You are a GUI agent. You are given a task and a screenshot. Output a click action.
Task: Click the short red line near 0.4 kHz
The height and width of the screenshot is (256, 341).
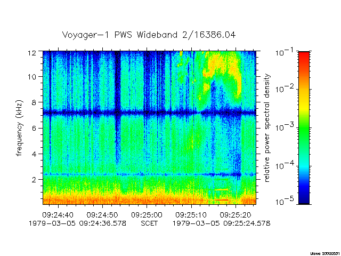click(222, 200)
